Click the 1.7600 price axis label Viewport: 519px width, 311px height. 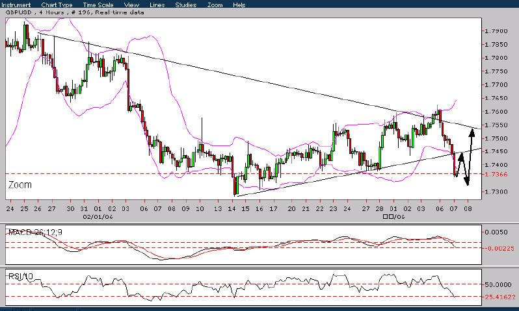coord(496,112)
